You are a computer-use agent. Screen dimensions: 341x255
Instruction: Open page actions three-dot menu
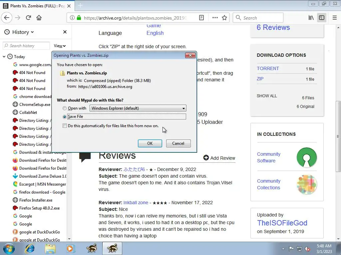215,18
